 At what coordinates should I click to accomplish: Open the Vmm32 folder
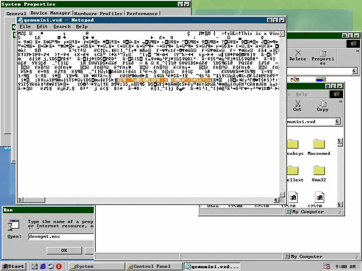pyautogui.click(x=319, y=174)
